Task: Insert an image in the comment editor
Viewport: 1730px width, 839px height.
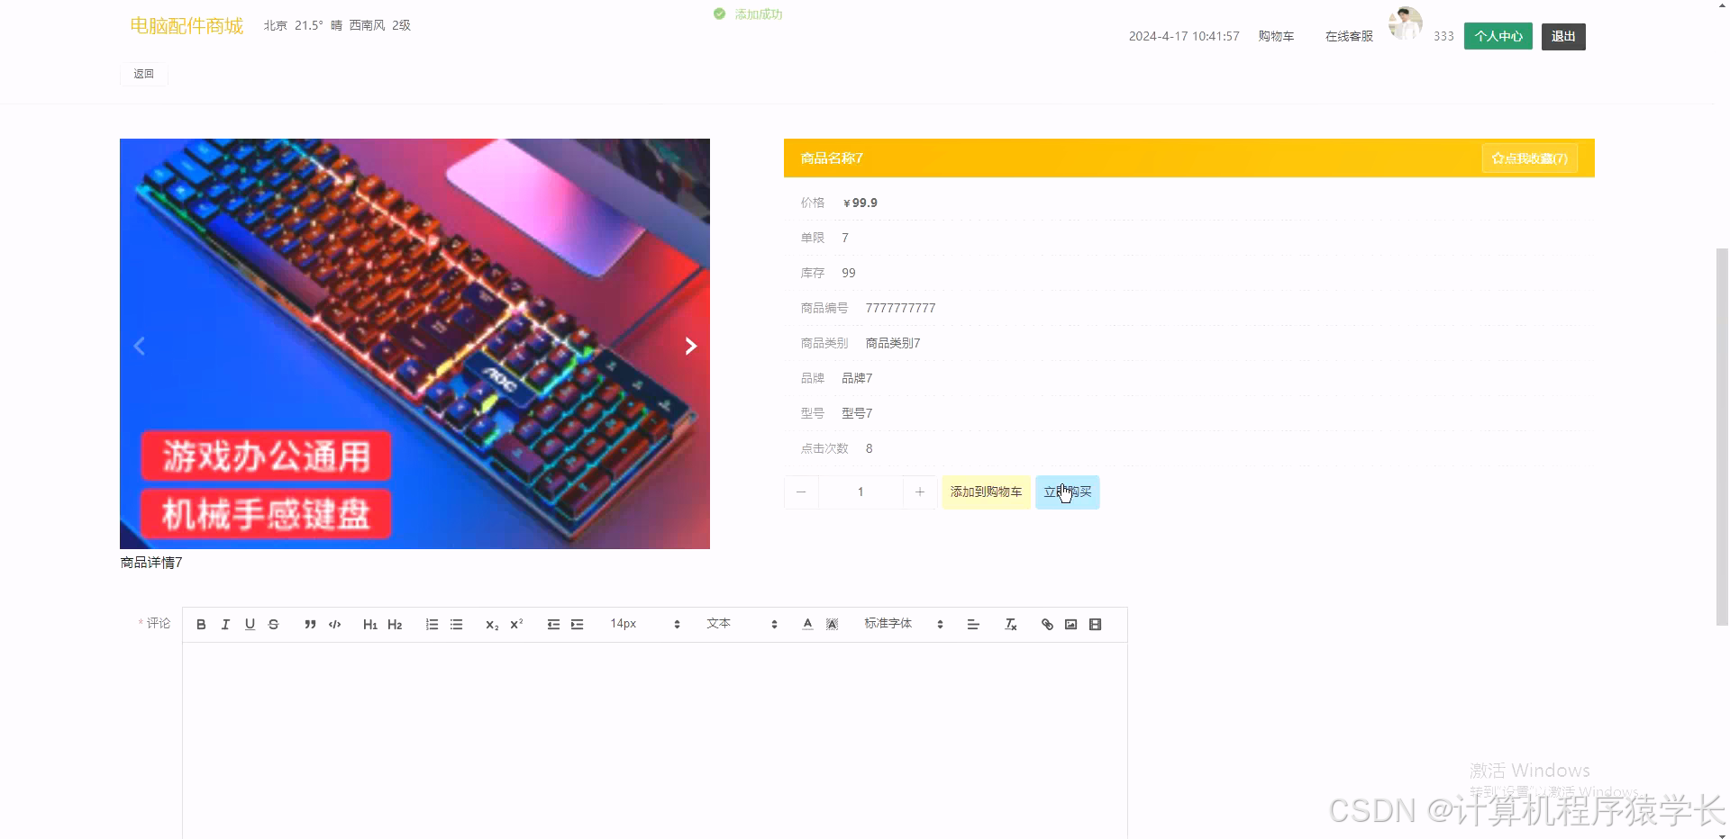Action: [x=1070, y=624]
